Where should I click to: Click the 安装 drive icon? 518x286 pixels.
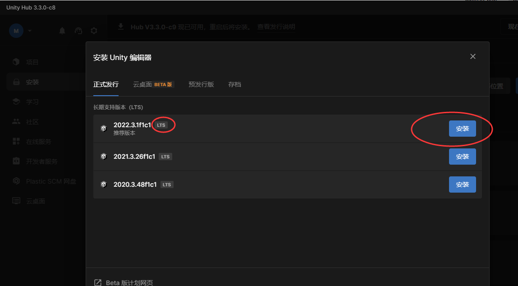click(x=16, y=82)
